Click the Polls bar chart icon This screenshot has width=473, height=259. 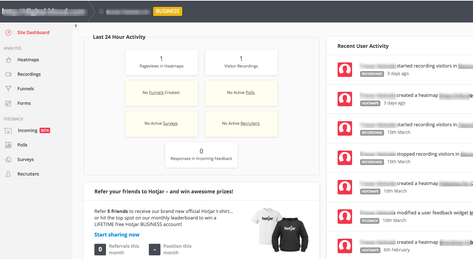pyautogui.click(x=8, y=145)
